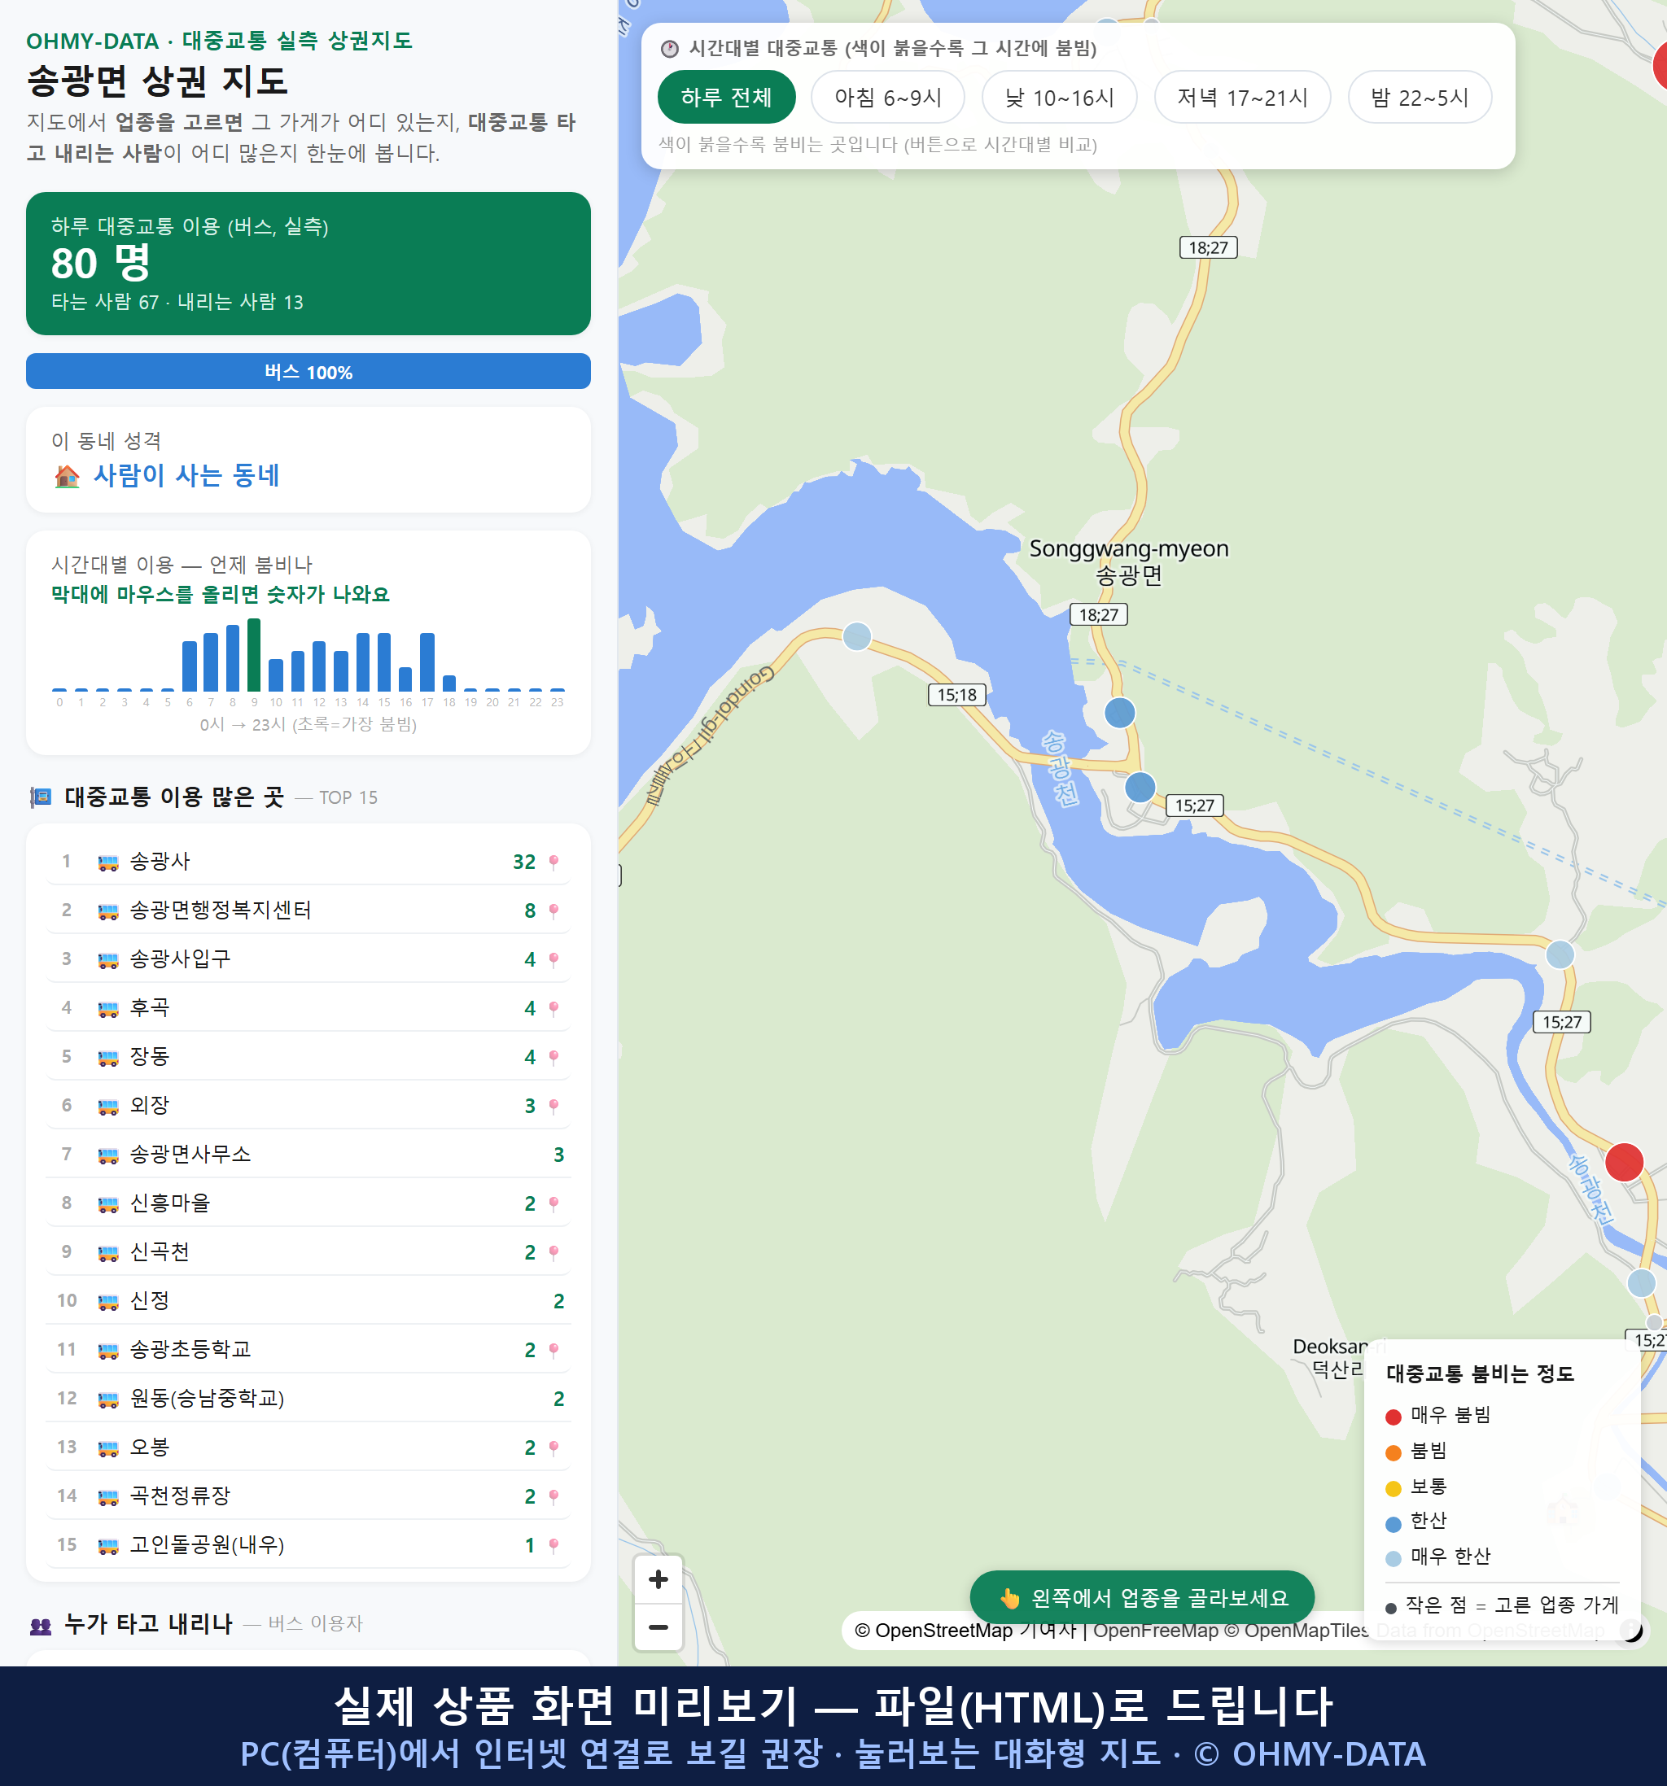Zoom in the map with plus button
1667x1786 pixels.
(658, 1579)
